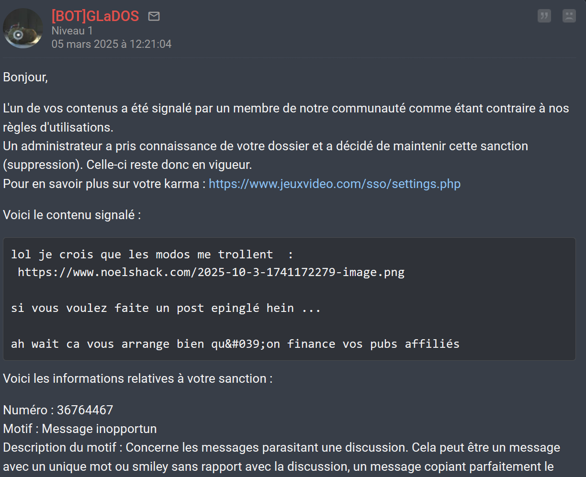The height and width of the screenshot is (477, 586).
Task: Click the "si vous voulez faite un post" line
Action: (x=166, y=308)
